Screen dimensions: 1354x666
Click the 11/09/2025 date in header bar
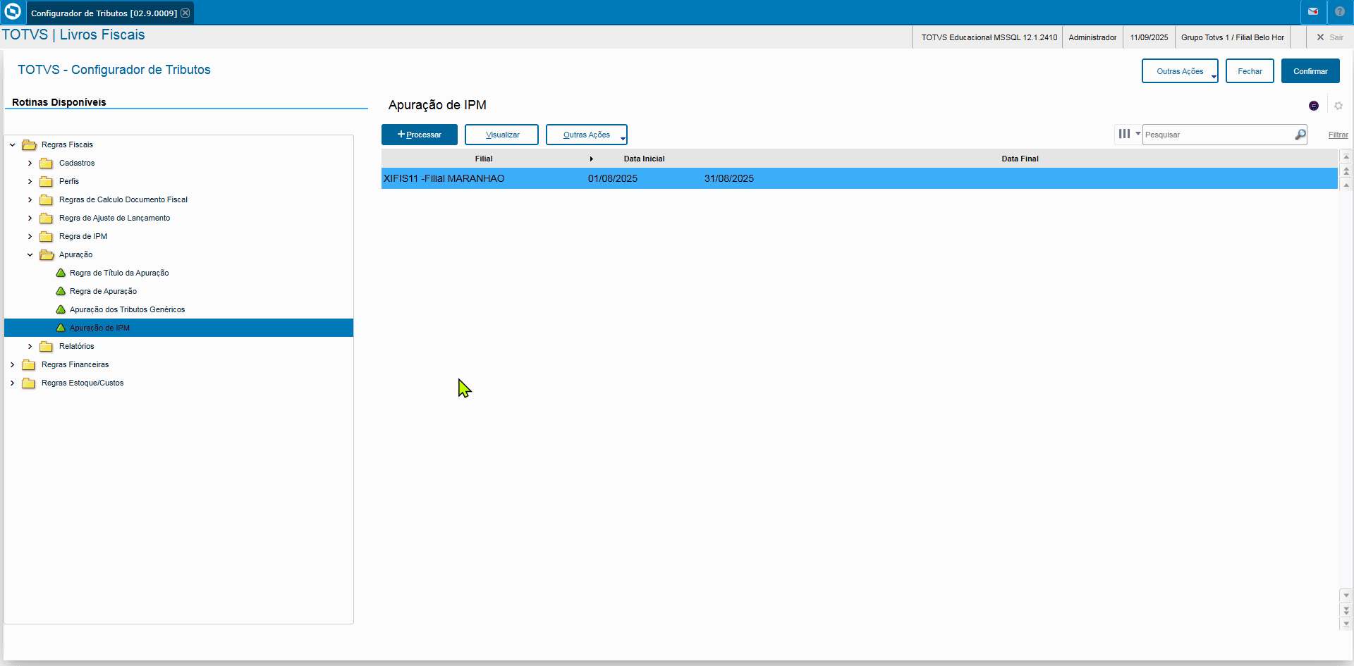tap(1149, 37)
